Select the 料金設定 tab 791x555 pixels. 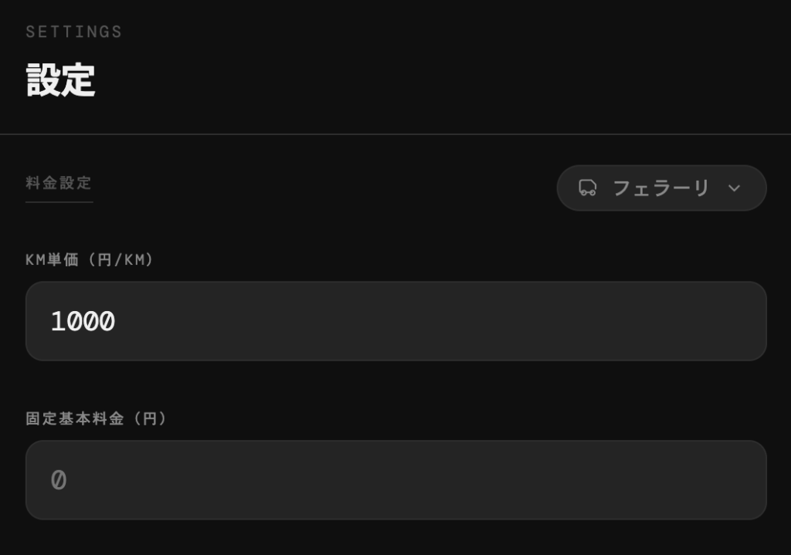59,183
